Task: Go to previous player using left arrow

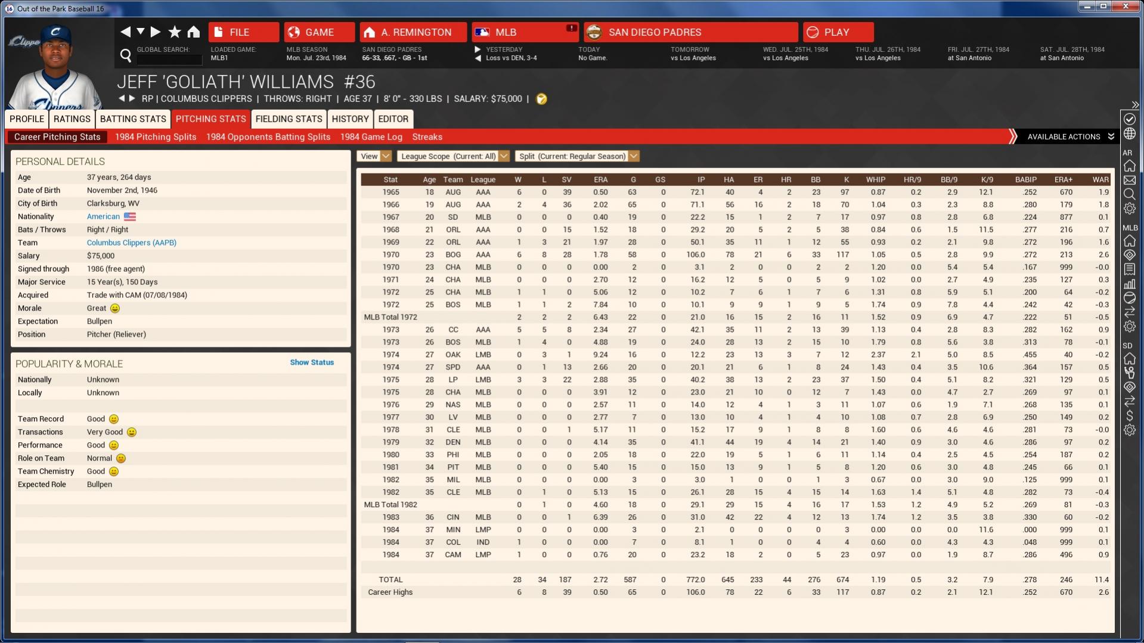Action: [x=122, y=98]
